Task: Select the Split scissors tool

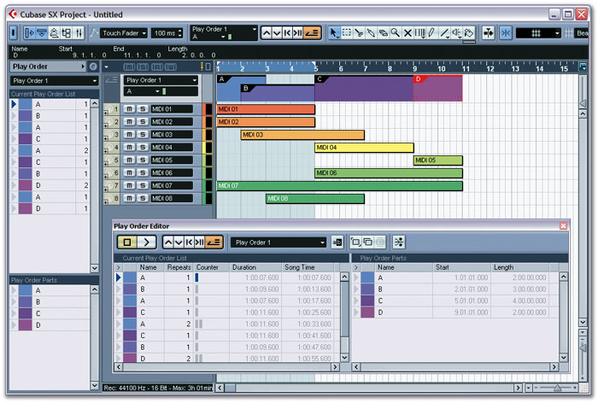Action: click(359, 33)
